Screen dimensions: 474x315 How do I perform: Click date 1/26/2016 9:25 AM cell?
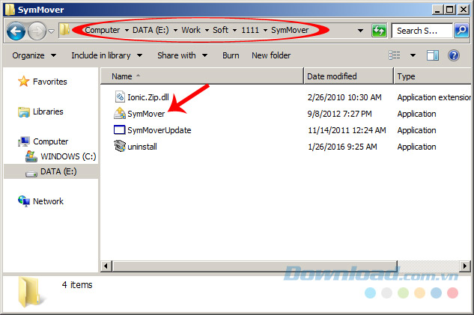pyautogui.click(x=342, y=147)
